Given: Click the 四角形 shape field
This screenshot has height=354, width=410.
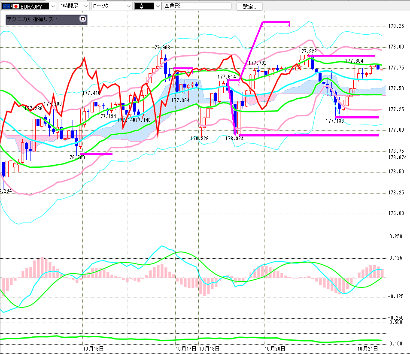Looking at the screenshot, I should tap(197, 6).
